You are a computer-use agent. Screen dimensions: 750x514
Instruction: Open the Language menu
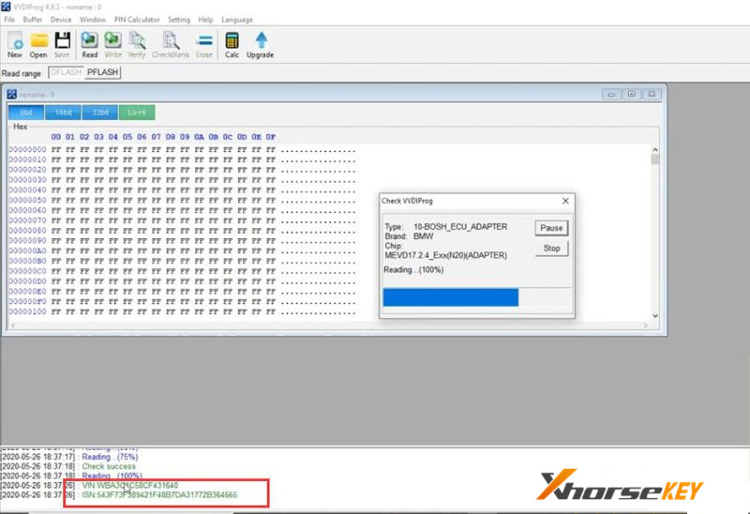click(x=237, y=20)
